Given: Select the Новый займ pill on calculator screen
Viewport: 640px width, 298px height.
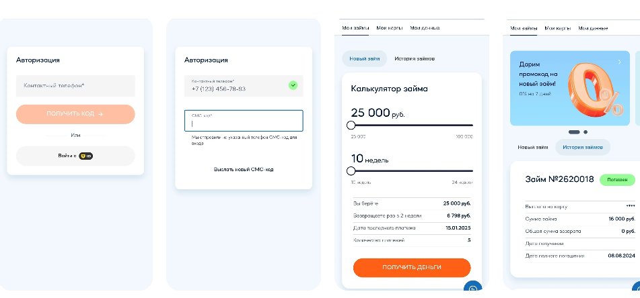Looking at the screenshot, I should (x=365, y=58).
